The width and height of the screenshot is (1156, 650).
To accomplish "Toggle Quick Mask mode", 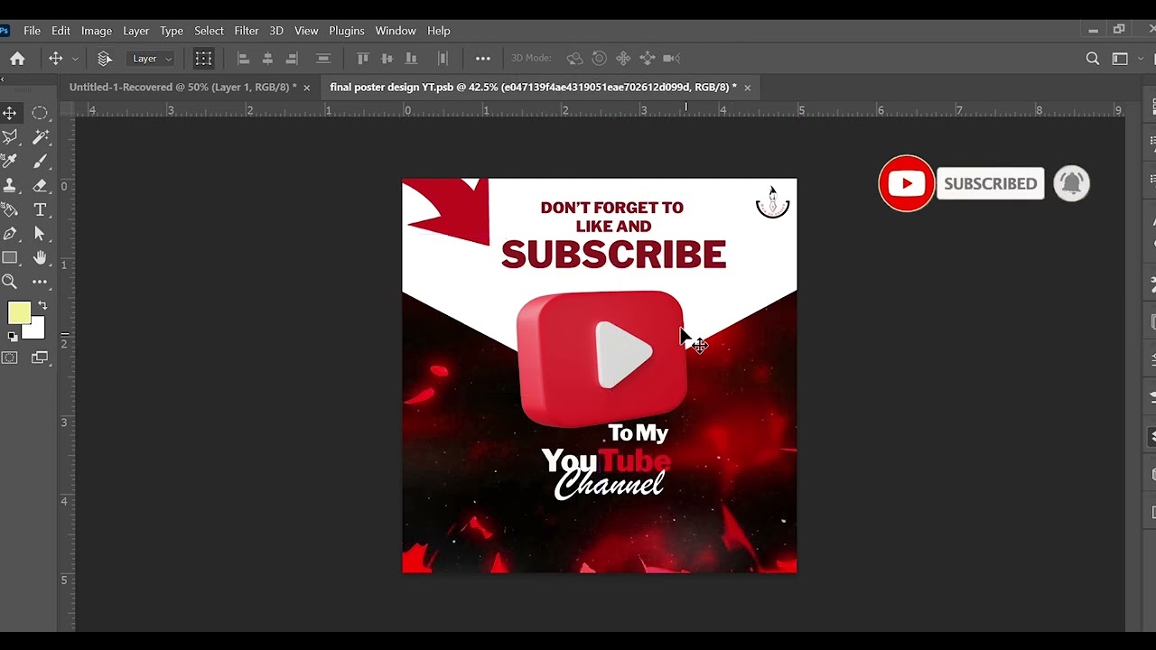I will (10, 358).
